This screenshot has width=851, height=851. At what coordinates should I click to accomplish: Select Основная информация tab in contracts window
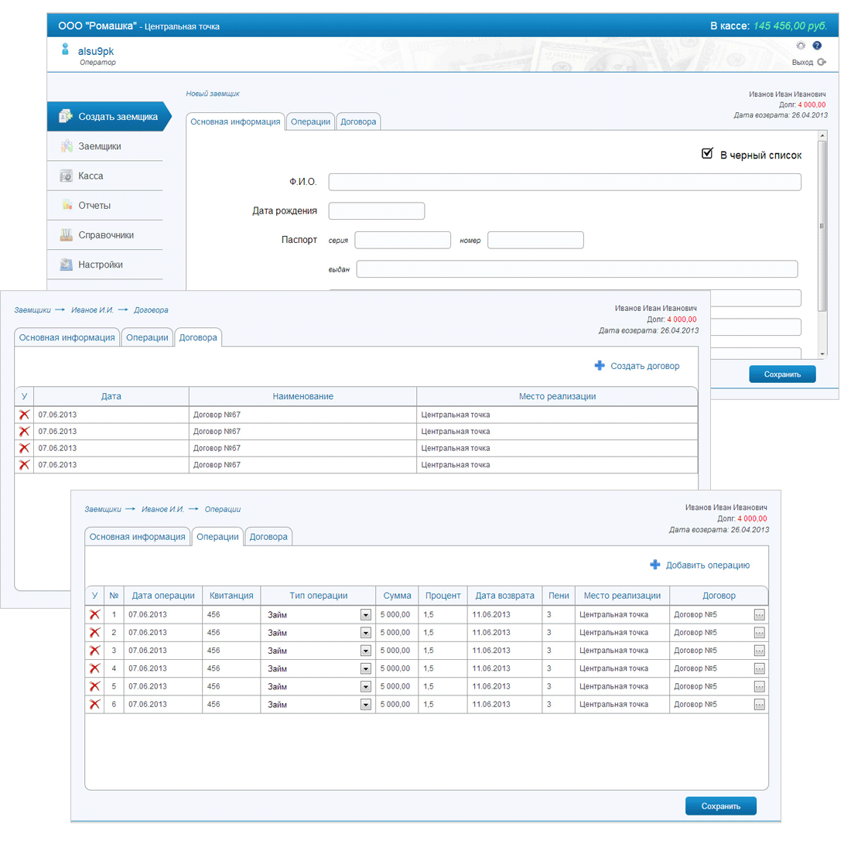click(67, 337)
